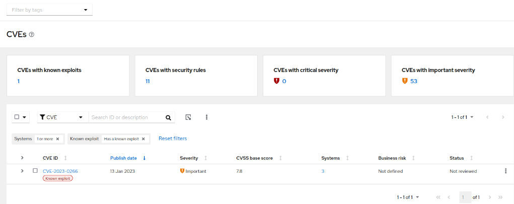Click the Known exploit label badge
The width and height of the screenshot is (514, 204).
click(58, 178)
